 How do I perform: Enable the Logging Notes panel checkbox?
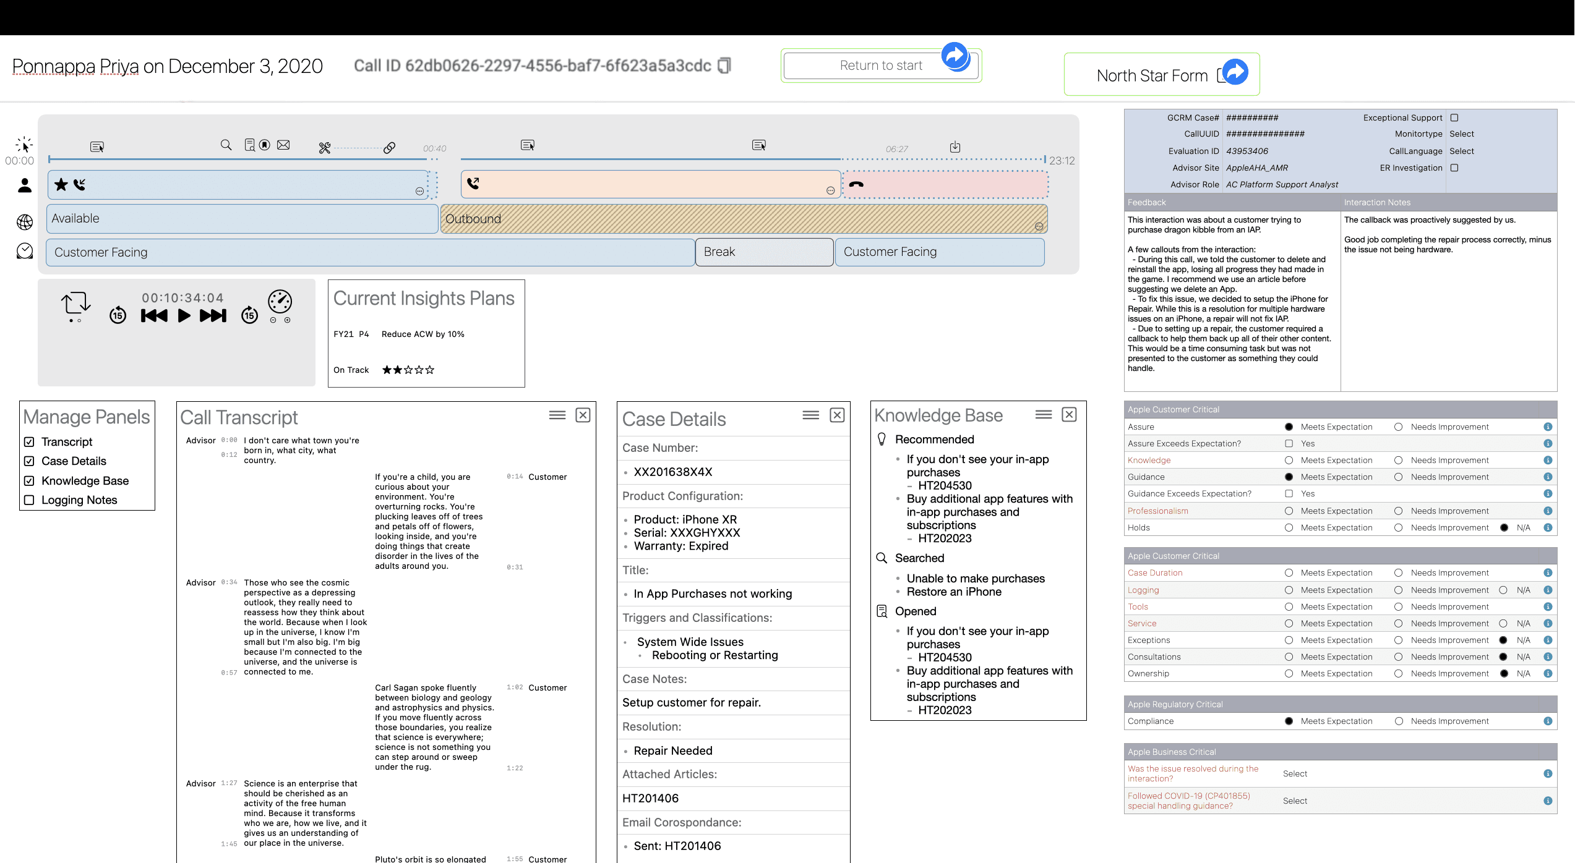click(29, 500)
